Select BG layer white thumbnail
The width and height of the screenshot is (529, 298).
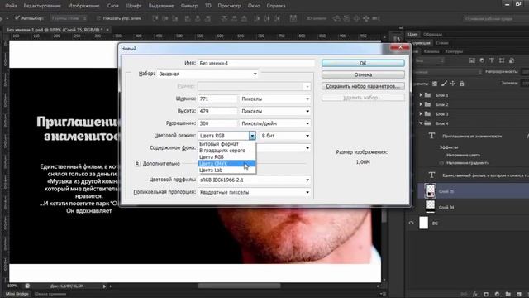click(x=424, y=223)
